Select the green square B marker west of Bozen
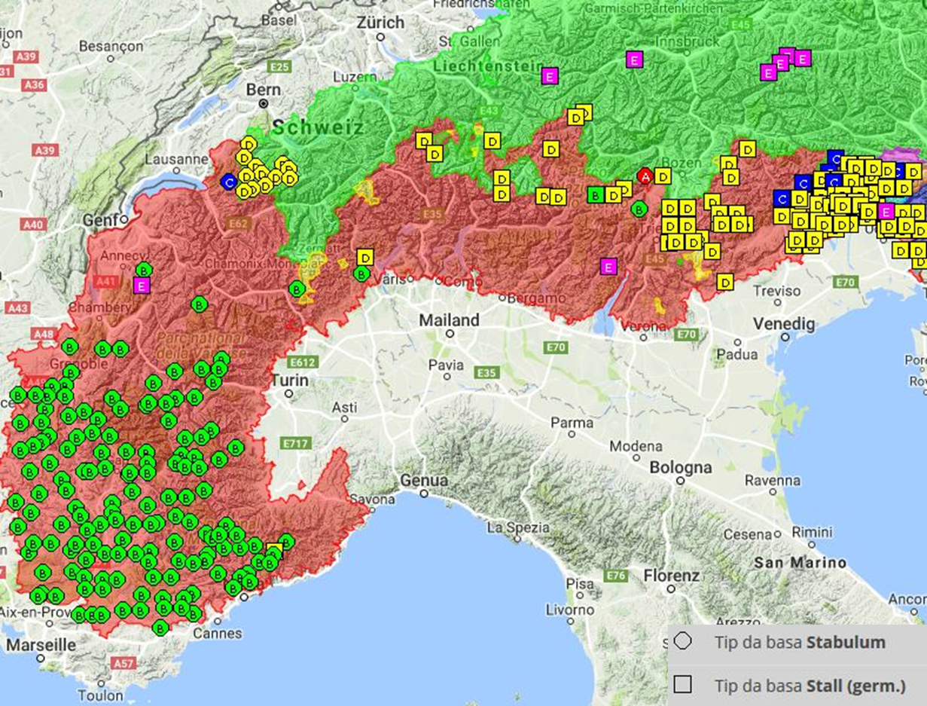The width and height of the screenshot is (927, 706). [595, 195]
